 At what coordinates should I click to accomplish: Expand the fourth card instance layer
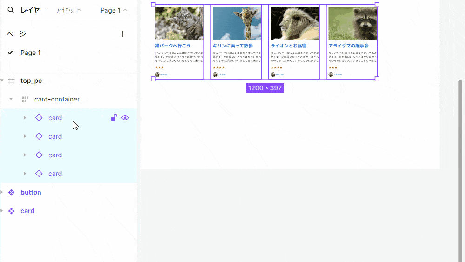tap(25, 173)
